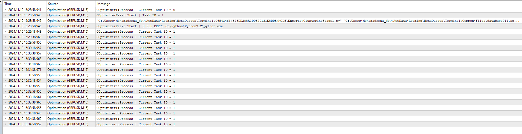Click the bullet icon beside the 16:31:58.953 entry
The height and width of the screenshot is (134, 522).
click(x=5, y=75)
